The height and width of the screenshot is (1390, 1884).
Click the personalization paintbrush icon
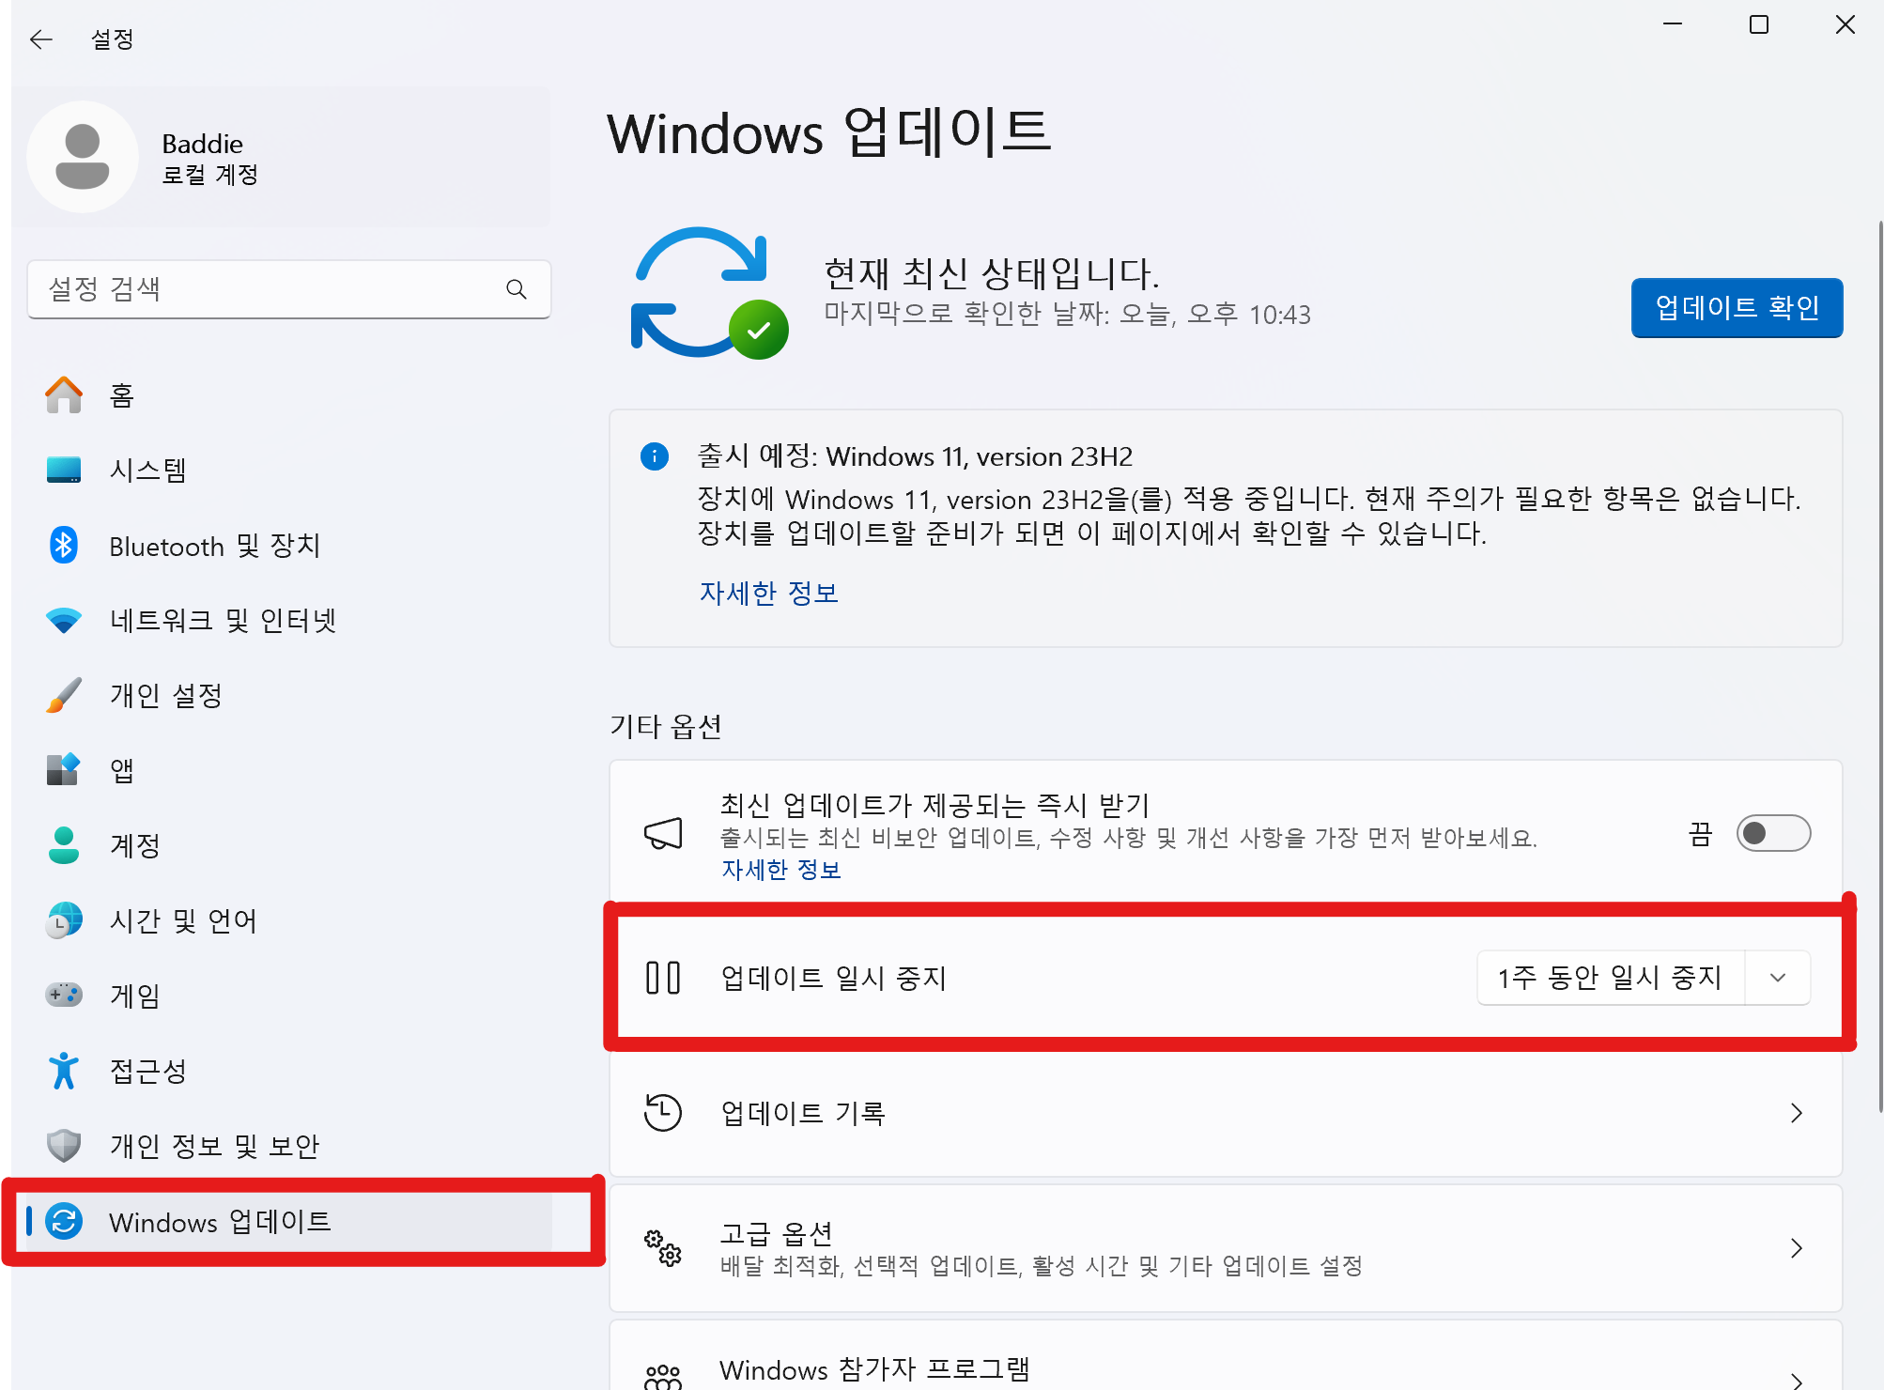pos(64,695)
